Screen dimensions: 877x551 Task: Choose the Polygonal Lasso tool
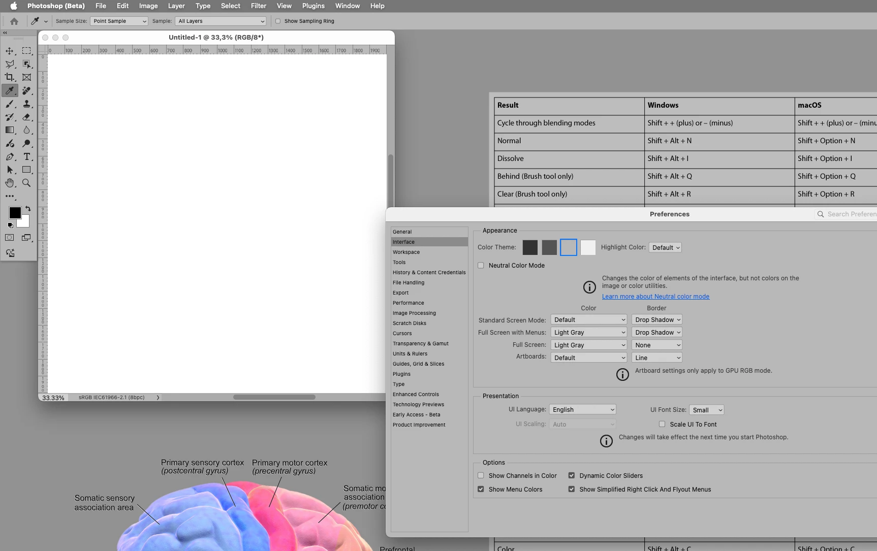10,64
